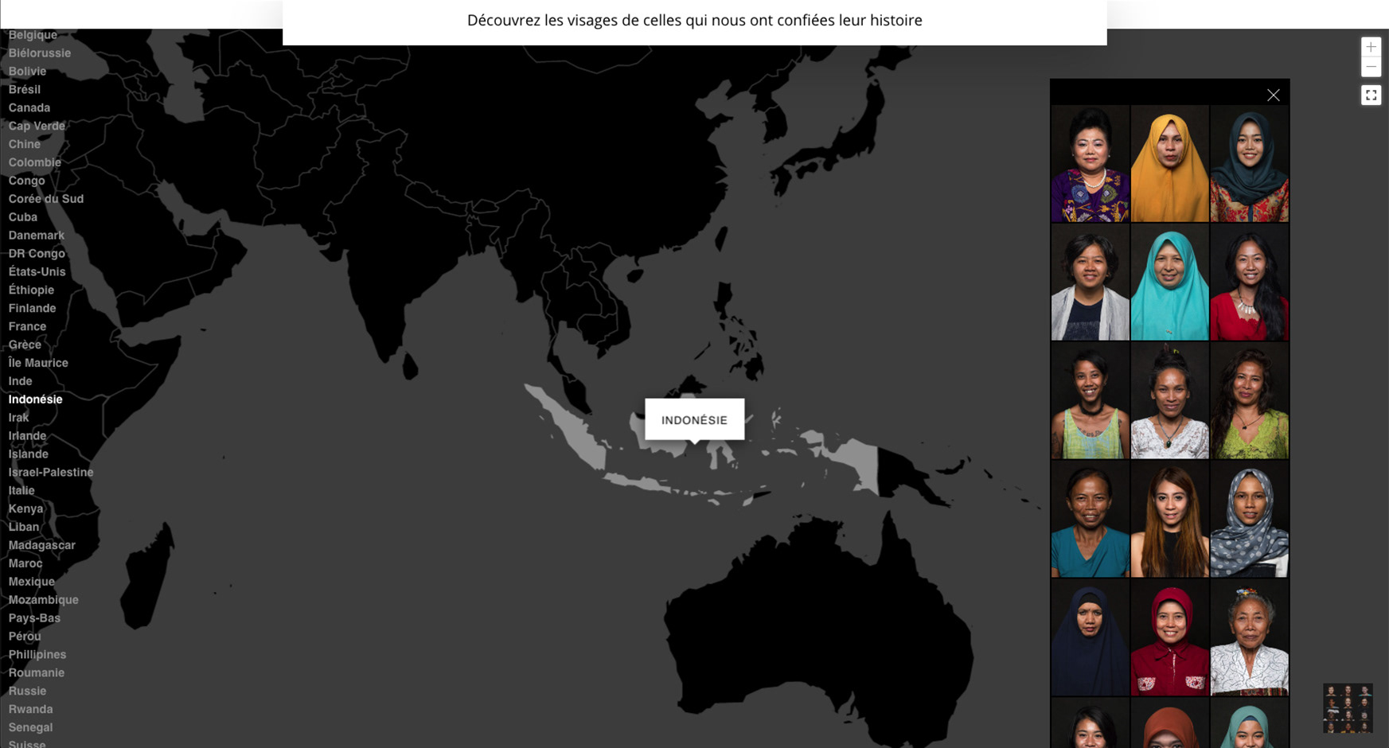Open portrait of woman with long auburn hair
Viewport: 1389px width, 748px height.
(x=1169, y=520)
